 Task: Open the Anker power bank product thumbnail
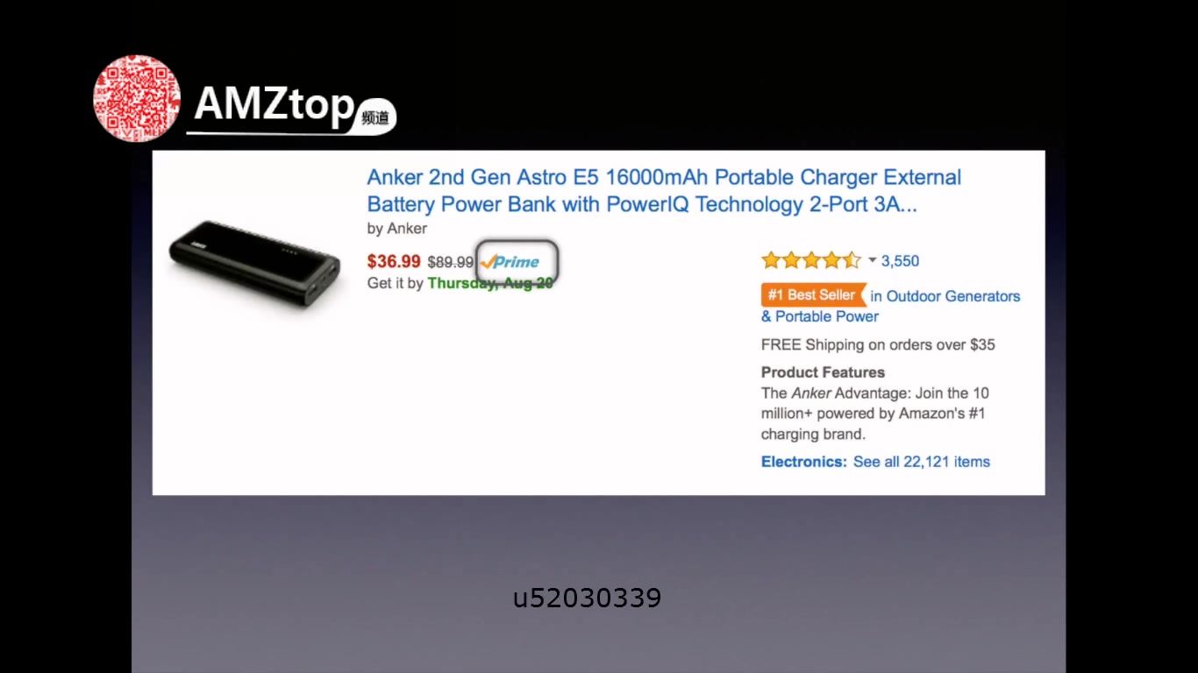click(x=254, y=262)
